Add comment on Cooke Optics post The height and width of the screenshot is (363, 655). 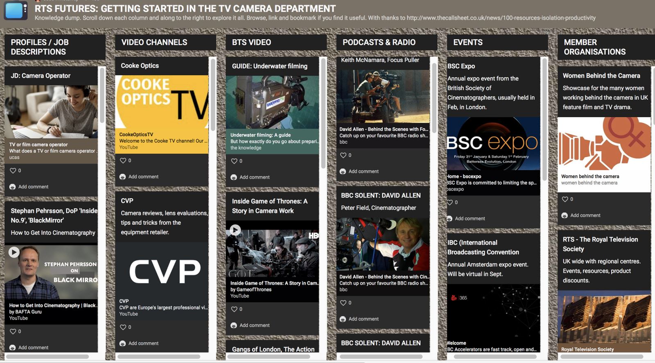click(x=143, y=177)
